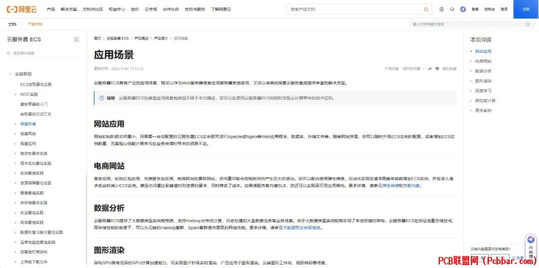539x268 pixels.
Task: Focus the 在目录中筛选 filter field
Action: (43, 53)
